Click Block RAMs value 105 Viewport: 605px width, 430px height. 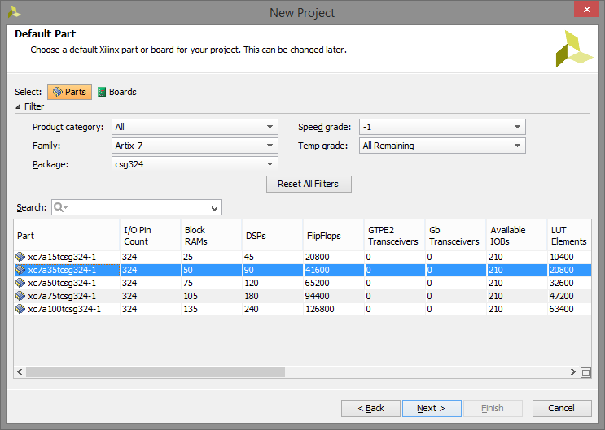coord(191,297)
